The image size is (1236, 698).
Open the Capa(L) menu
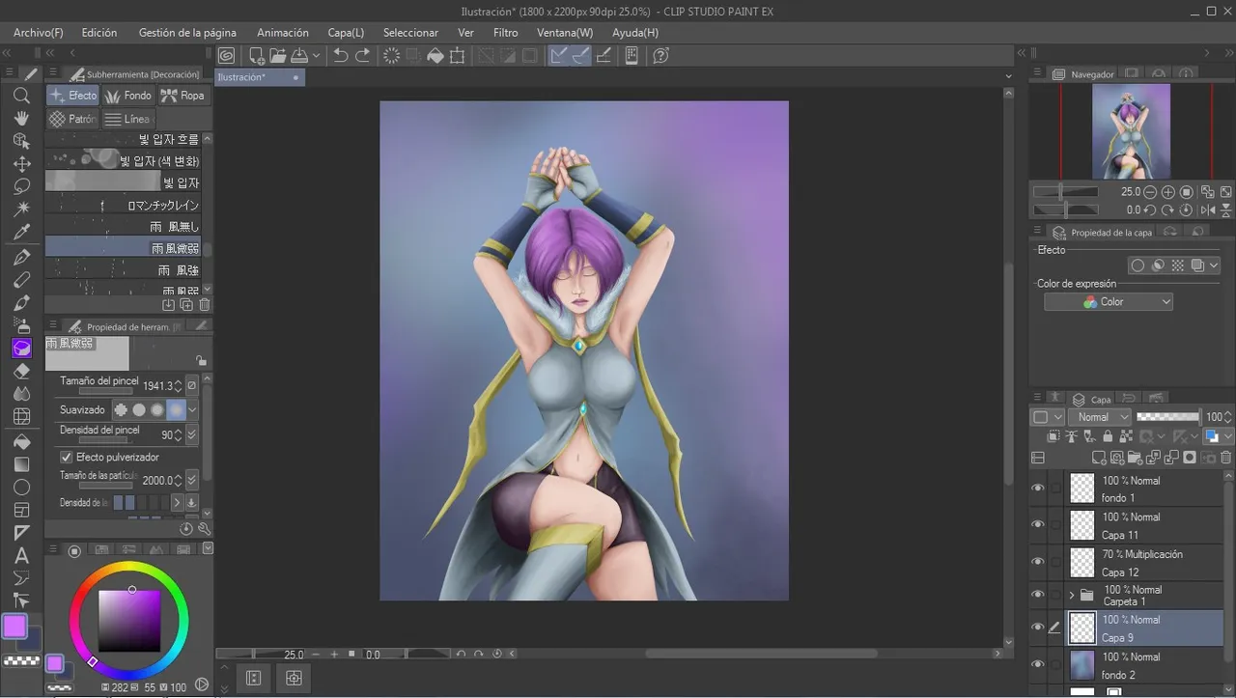346,33
